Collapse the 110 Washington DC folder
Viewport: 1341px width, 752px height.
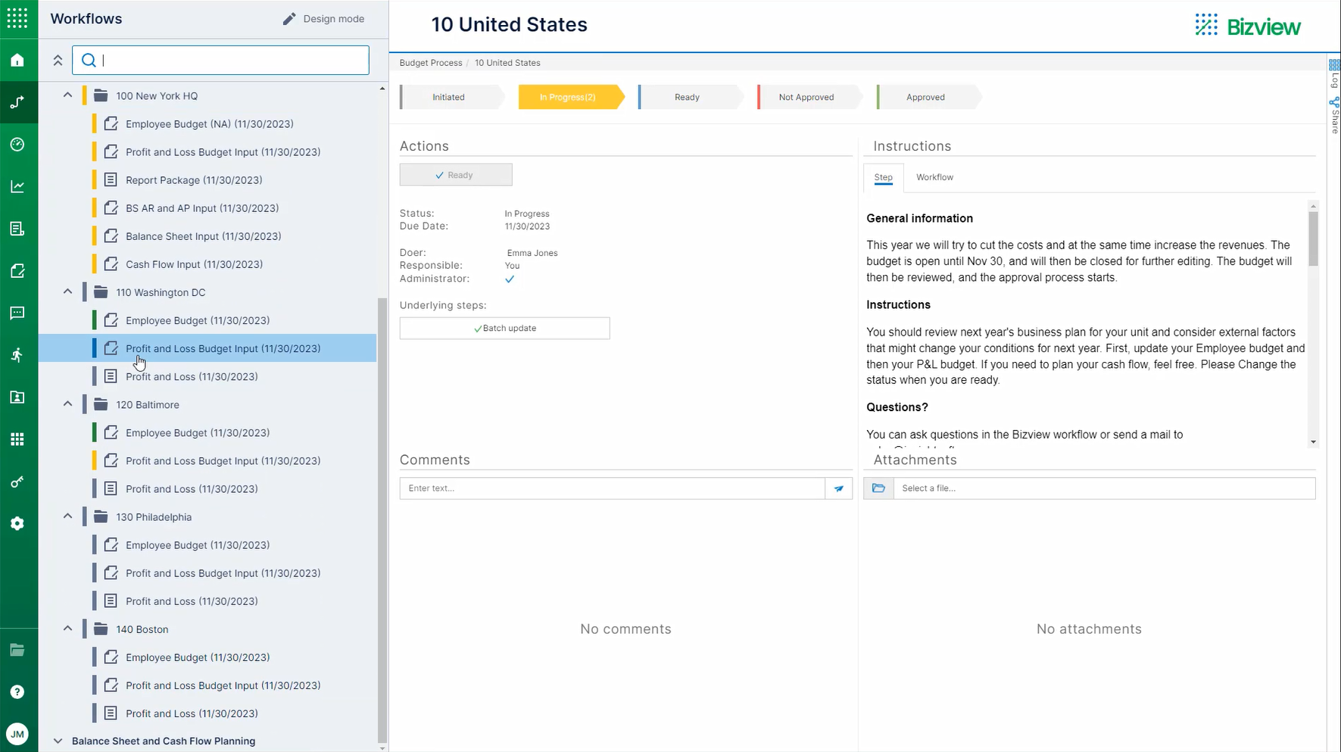click(x=67, y=292)
